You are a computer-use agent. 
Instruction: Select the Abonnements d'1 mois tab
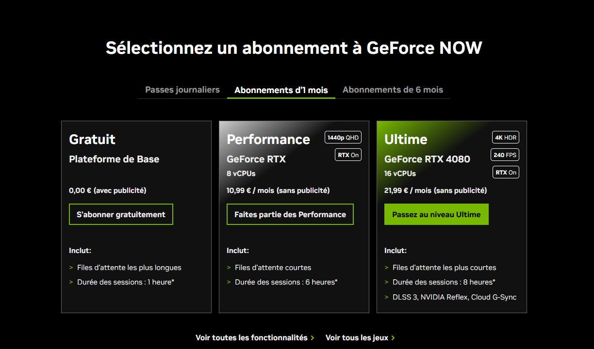(x=281, y=90)
